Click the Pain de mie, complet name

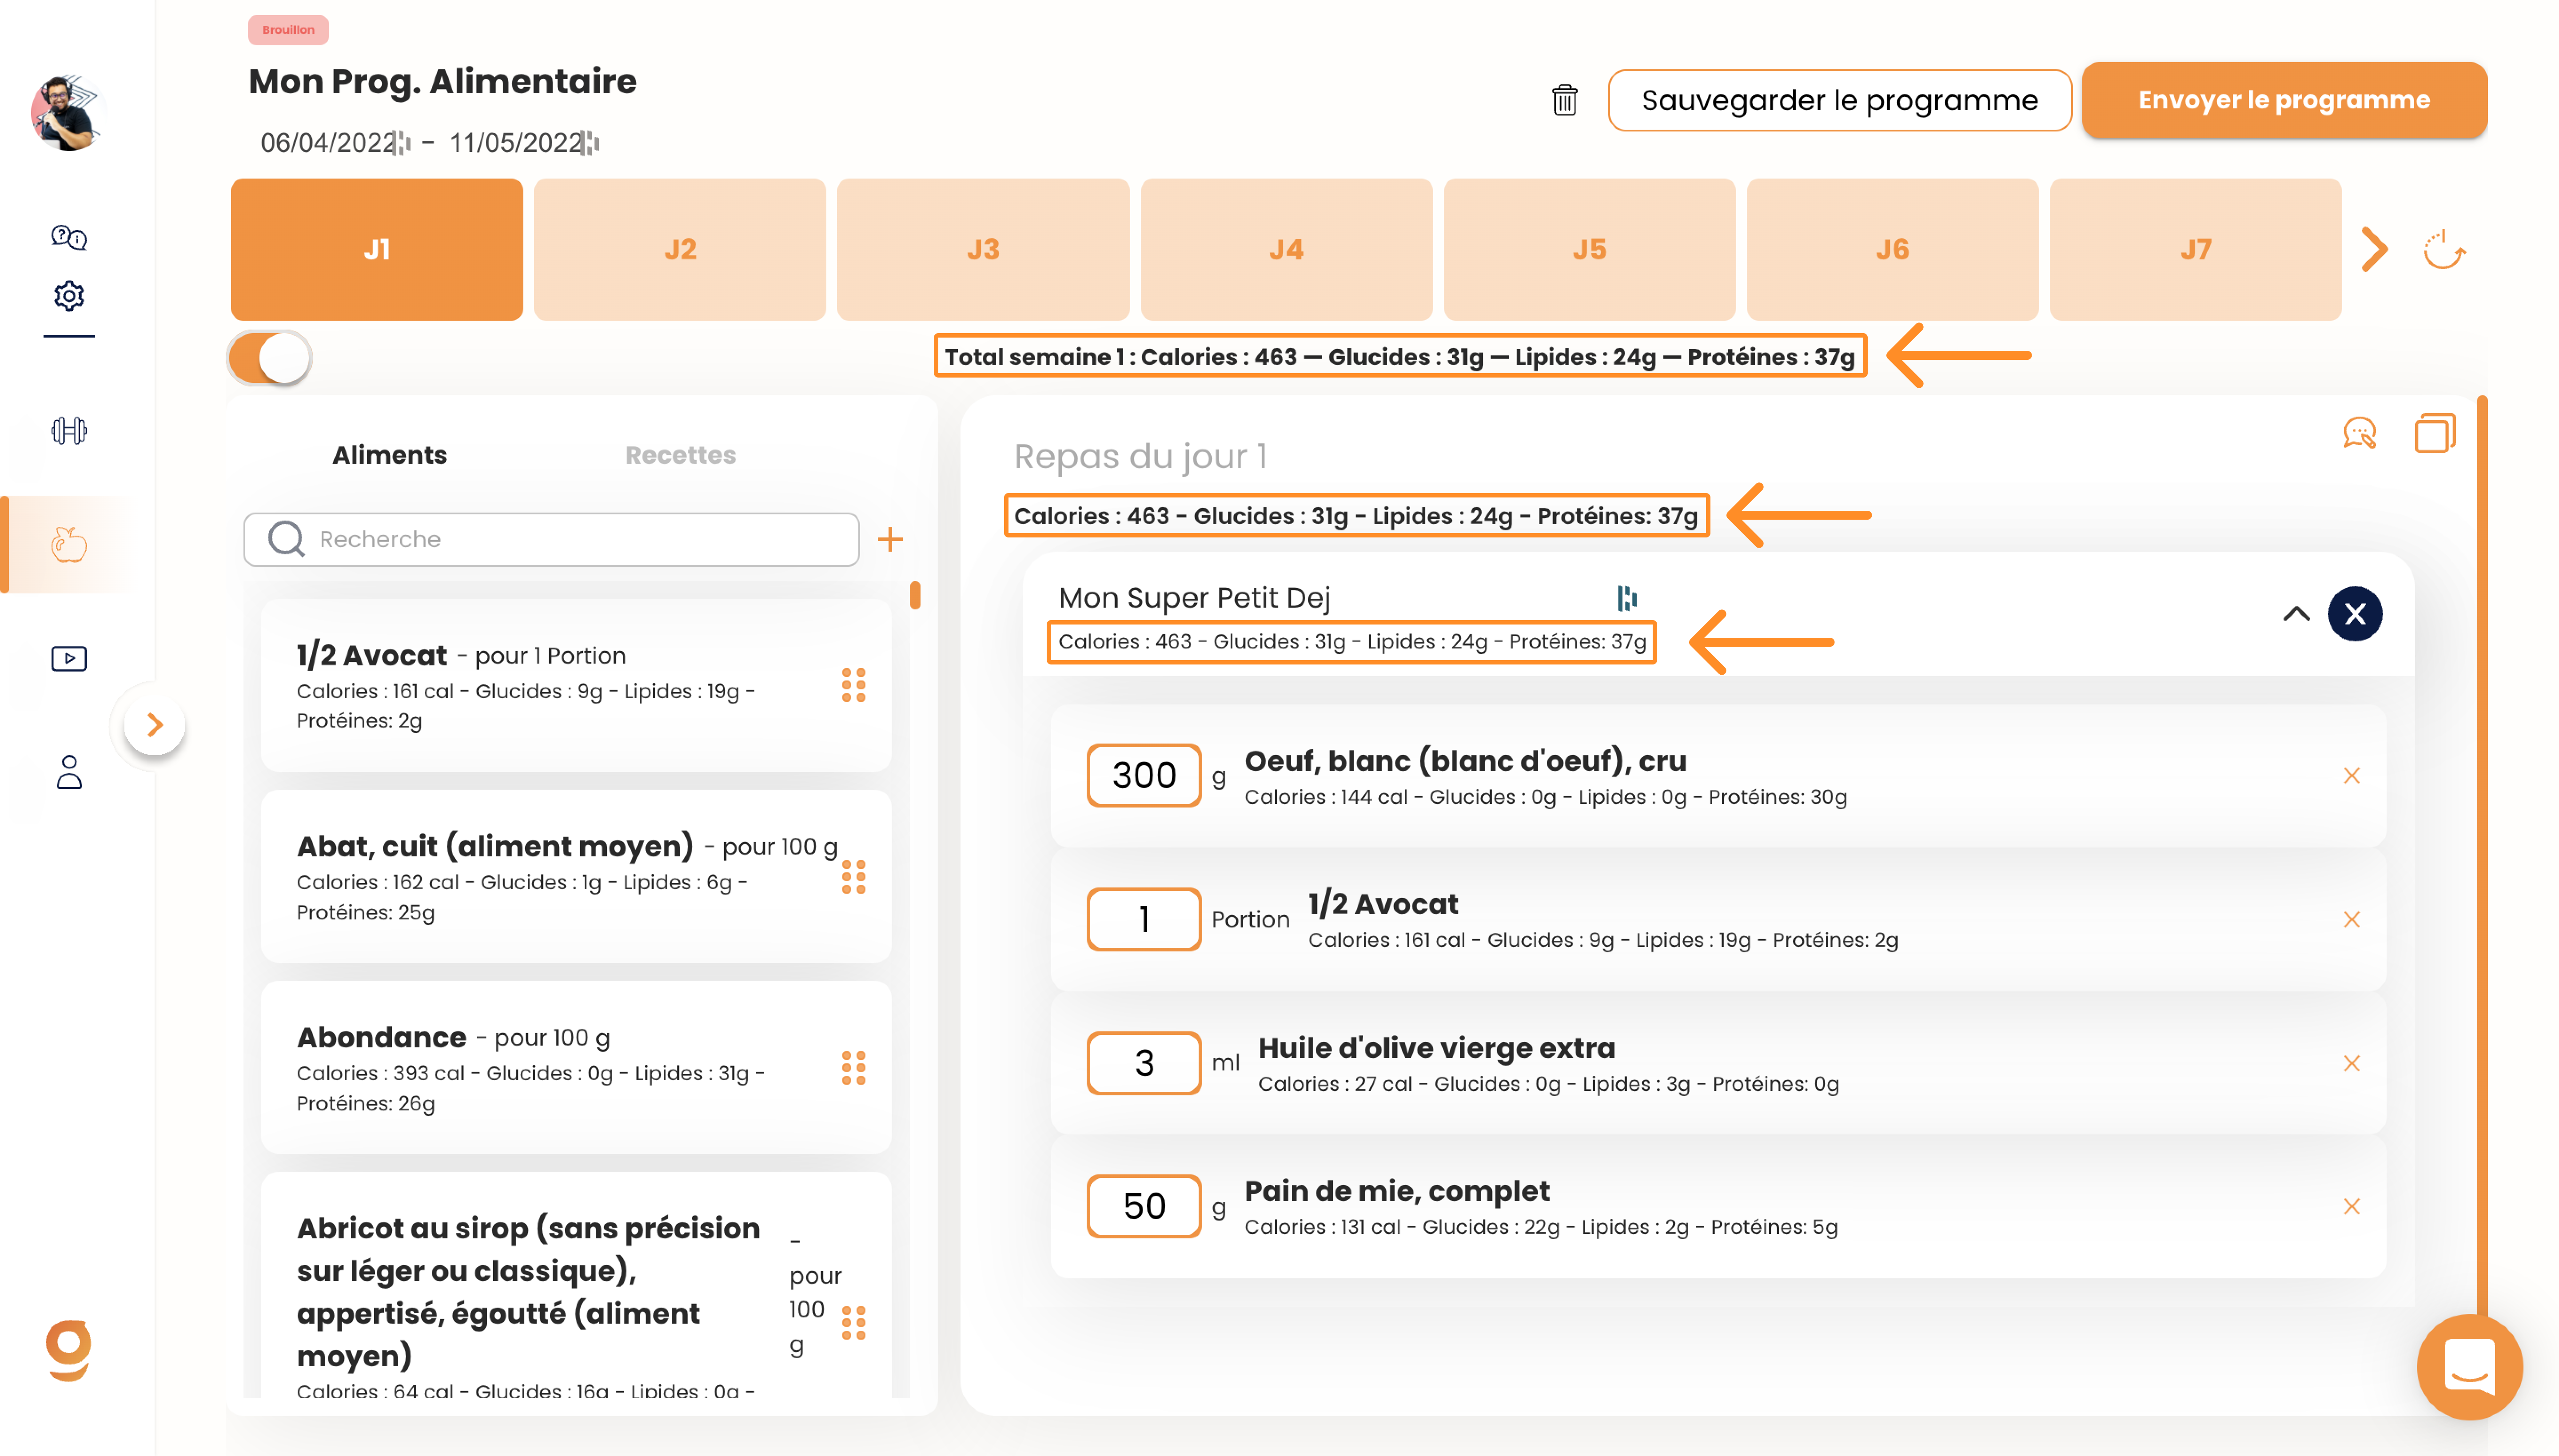coord(1396,1191)
